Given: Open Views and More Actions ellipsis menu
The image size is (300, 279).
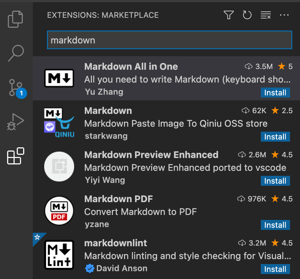Looking at the screenshot, I should 284,15.
